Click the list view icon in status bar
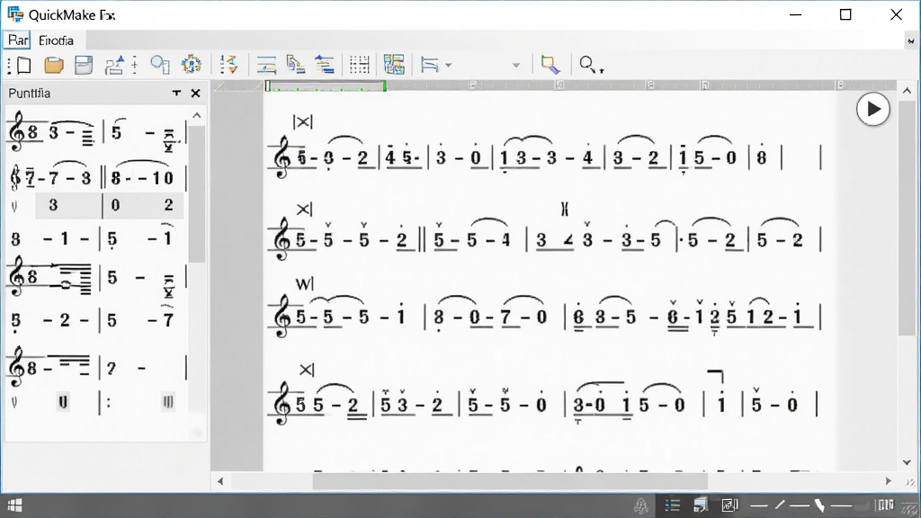The width and height of the screenshot is (921, 518). click(x=673, y=505)
